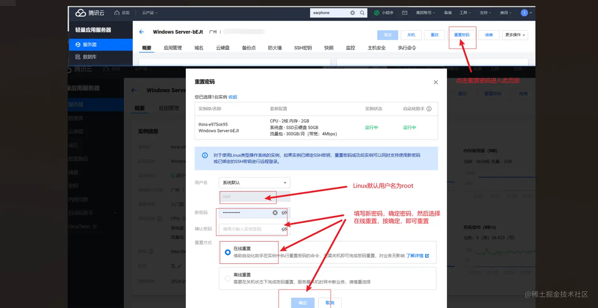
Task: Select the 在线重置 radio option
Action: pos(227,252)
